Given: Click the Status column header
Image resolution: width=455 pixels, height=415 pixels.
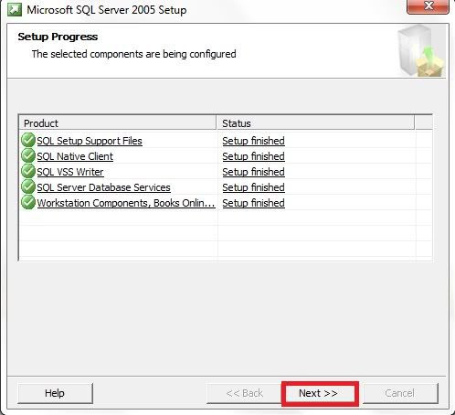Looking at the screenshot, I should point(315,123).
